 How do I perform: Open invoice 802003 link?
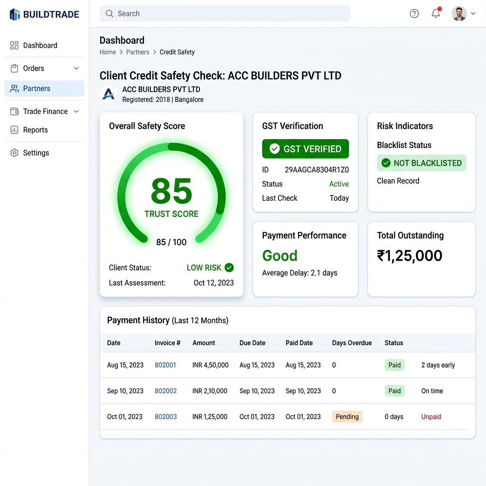pos(166,417)
